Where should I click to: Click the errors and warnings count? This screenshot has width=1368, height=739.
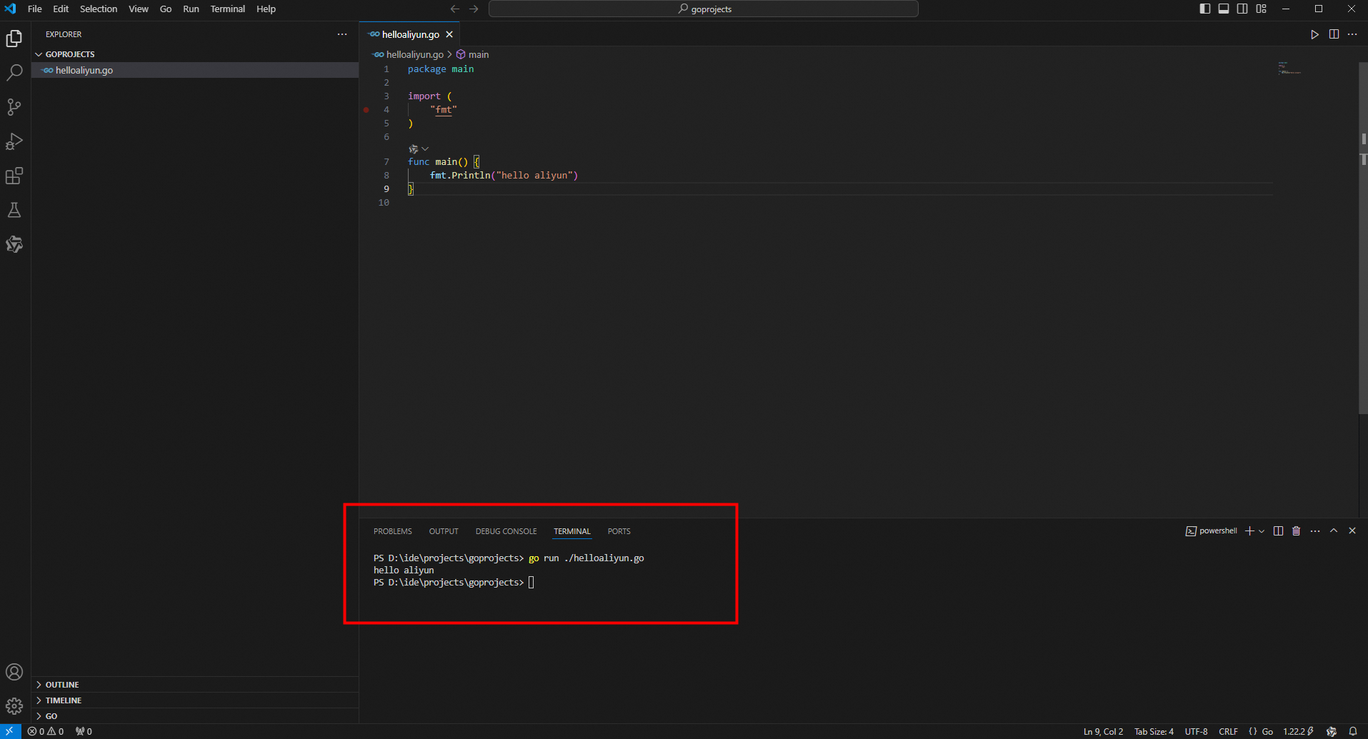pyautogui.click(x=46, y=731)
